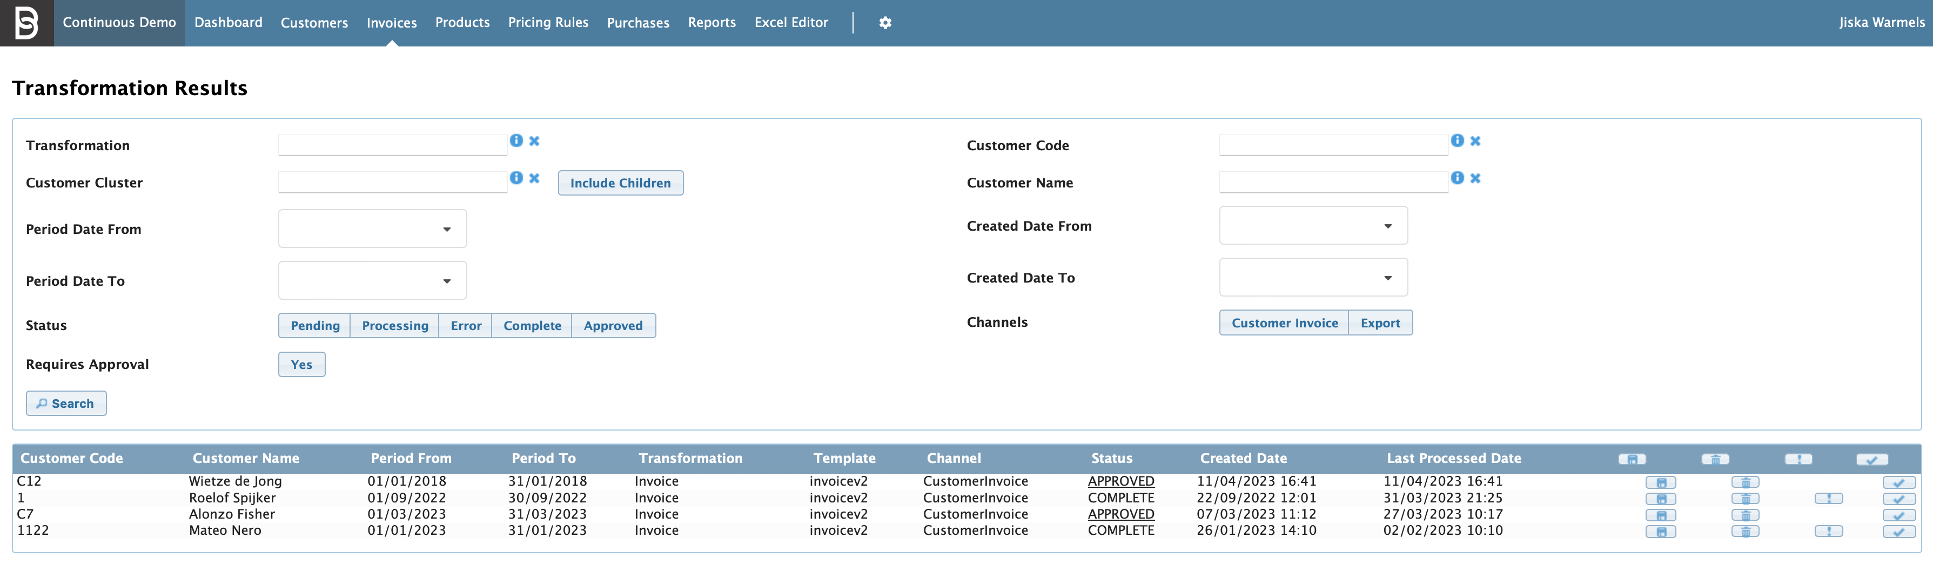
Task: Open the Period Date To dropdown
Action: coord(372,280)
